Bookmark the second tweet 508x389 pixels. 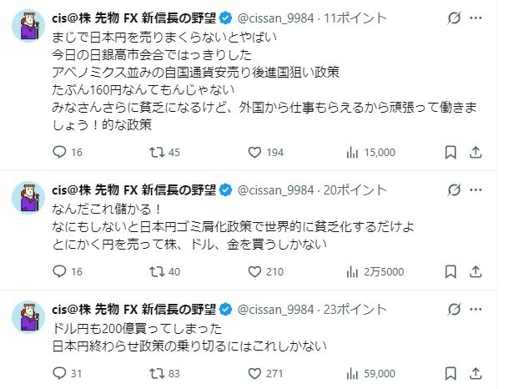(450, 271)
